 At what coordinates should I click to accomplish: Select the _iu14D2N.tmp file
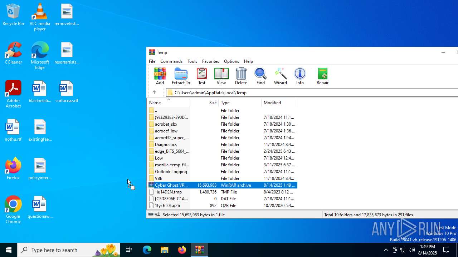tap(223, 192)
